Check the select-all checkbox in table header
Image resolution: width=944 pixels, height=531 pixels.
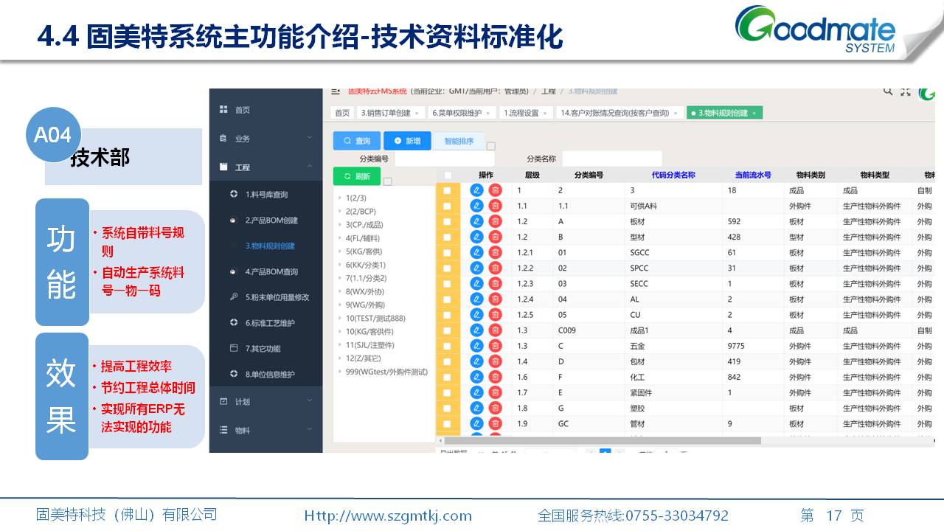tap(448, 176)
